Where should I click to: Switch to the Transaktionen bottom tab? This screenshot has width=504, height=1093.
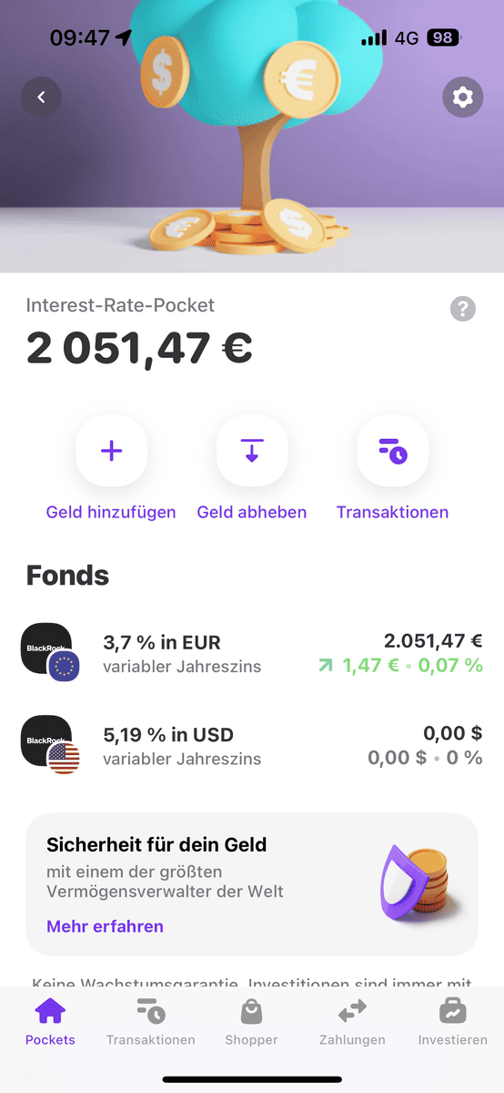151,1021
